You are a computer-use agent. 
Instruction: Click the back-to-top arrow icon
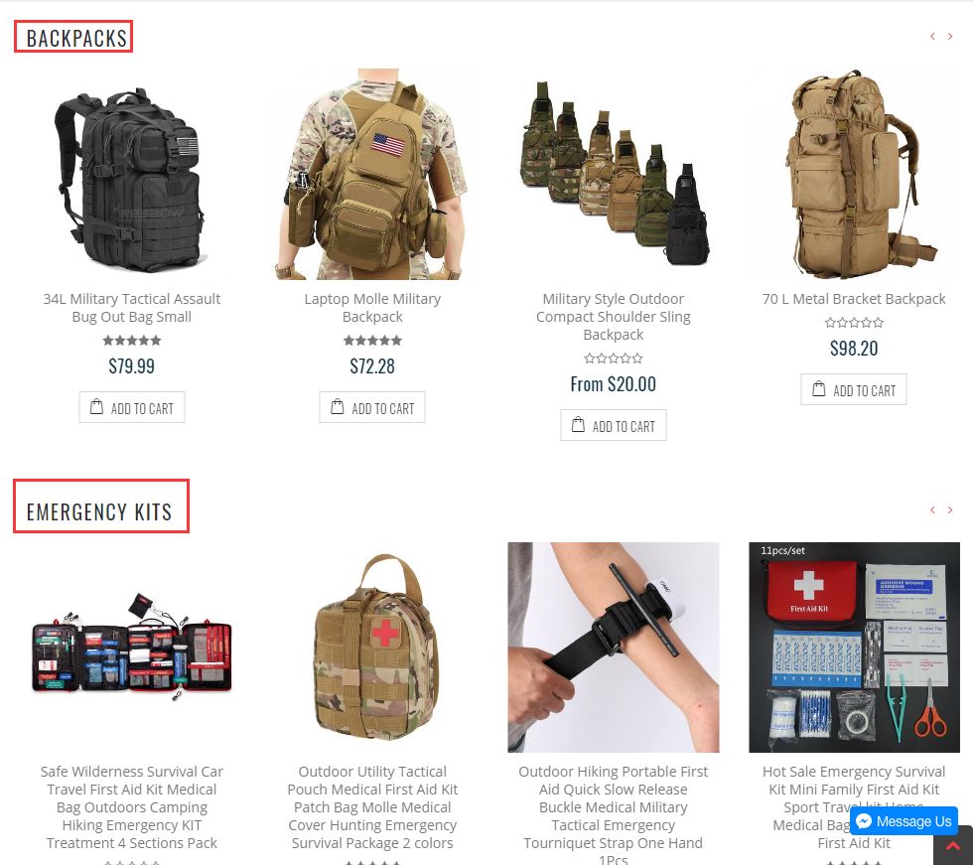(x=953, y=847)
